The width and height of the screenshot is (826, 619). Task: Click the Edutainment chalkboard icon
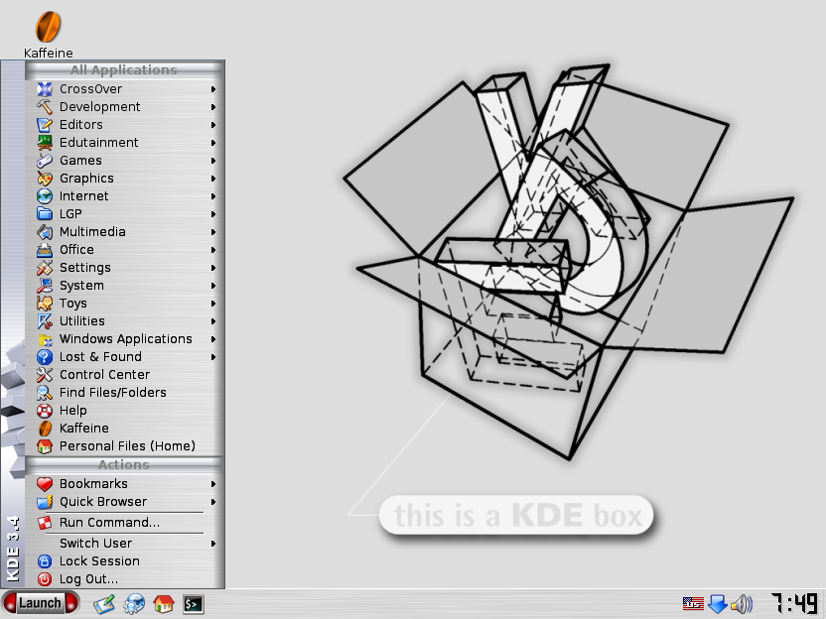(x=45, y=143)
